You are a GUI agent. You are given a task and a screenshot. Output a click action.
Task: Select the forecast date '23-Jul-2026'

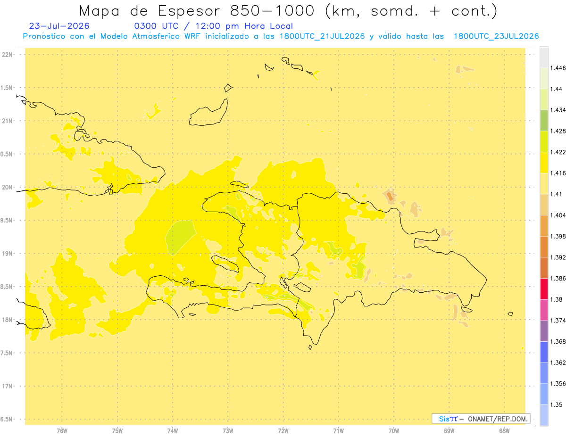59,26
